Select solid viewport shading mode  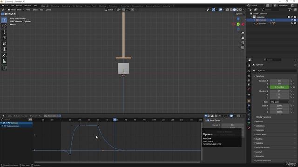[x=234, y=10]
